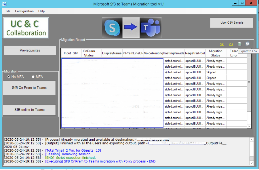
Task: Start SfB On-Prem to Teams migration
Action: click(x=29, y=88)
